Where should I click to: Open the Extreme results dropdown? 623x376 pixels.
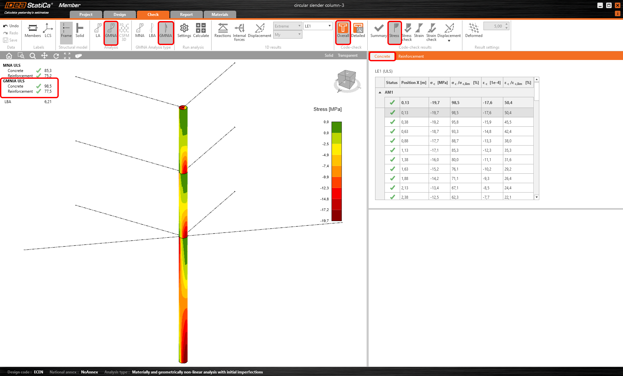[x=287, y=26]
